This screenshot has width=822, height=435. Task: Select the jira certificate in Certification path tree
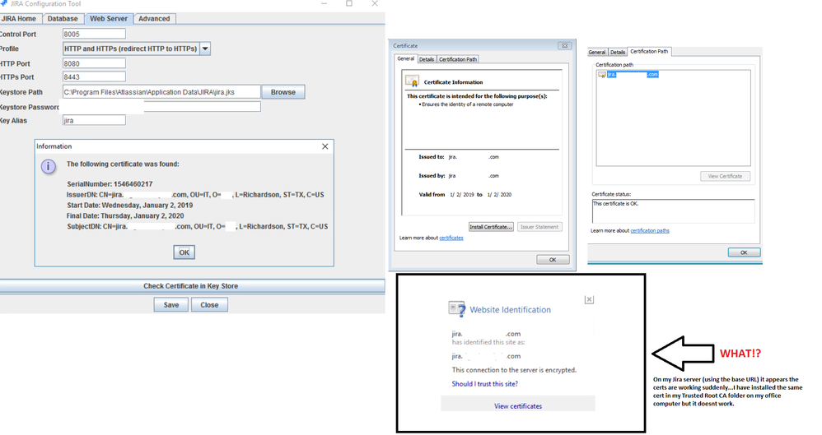(633, 74)
